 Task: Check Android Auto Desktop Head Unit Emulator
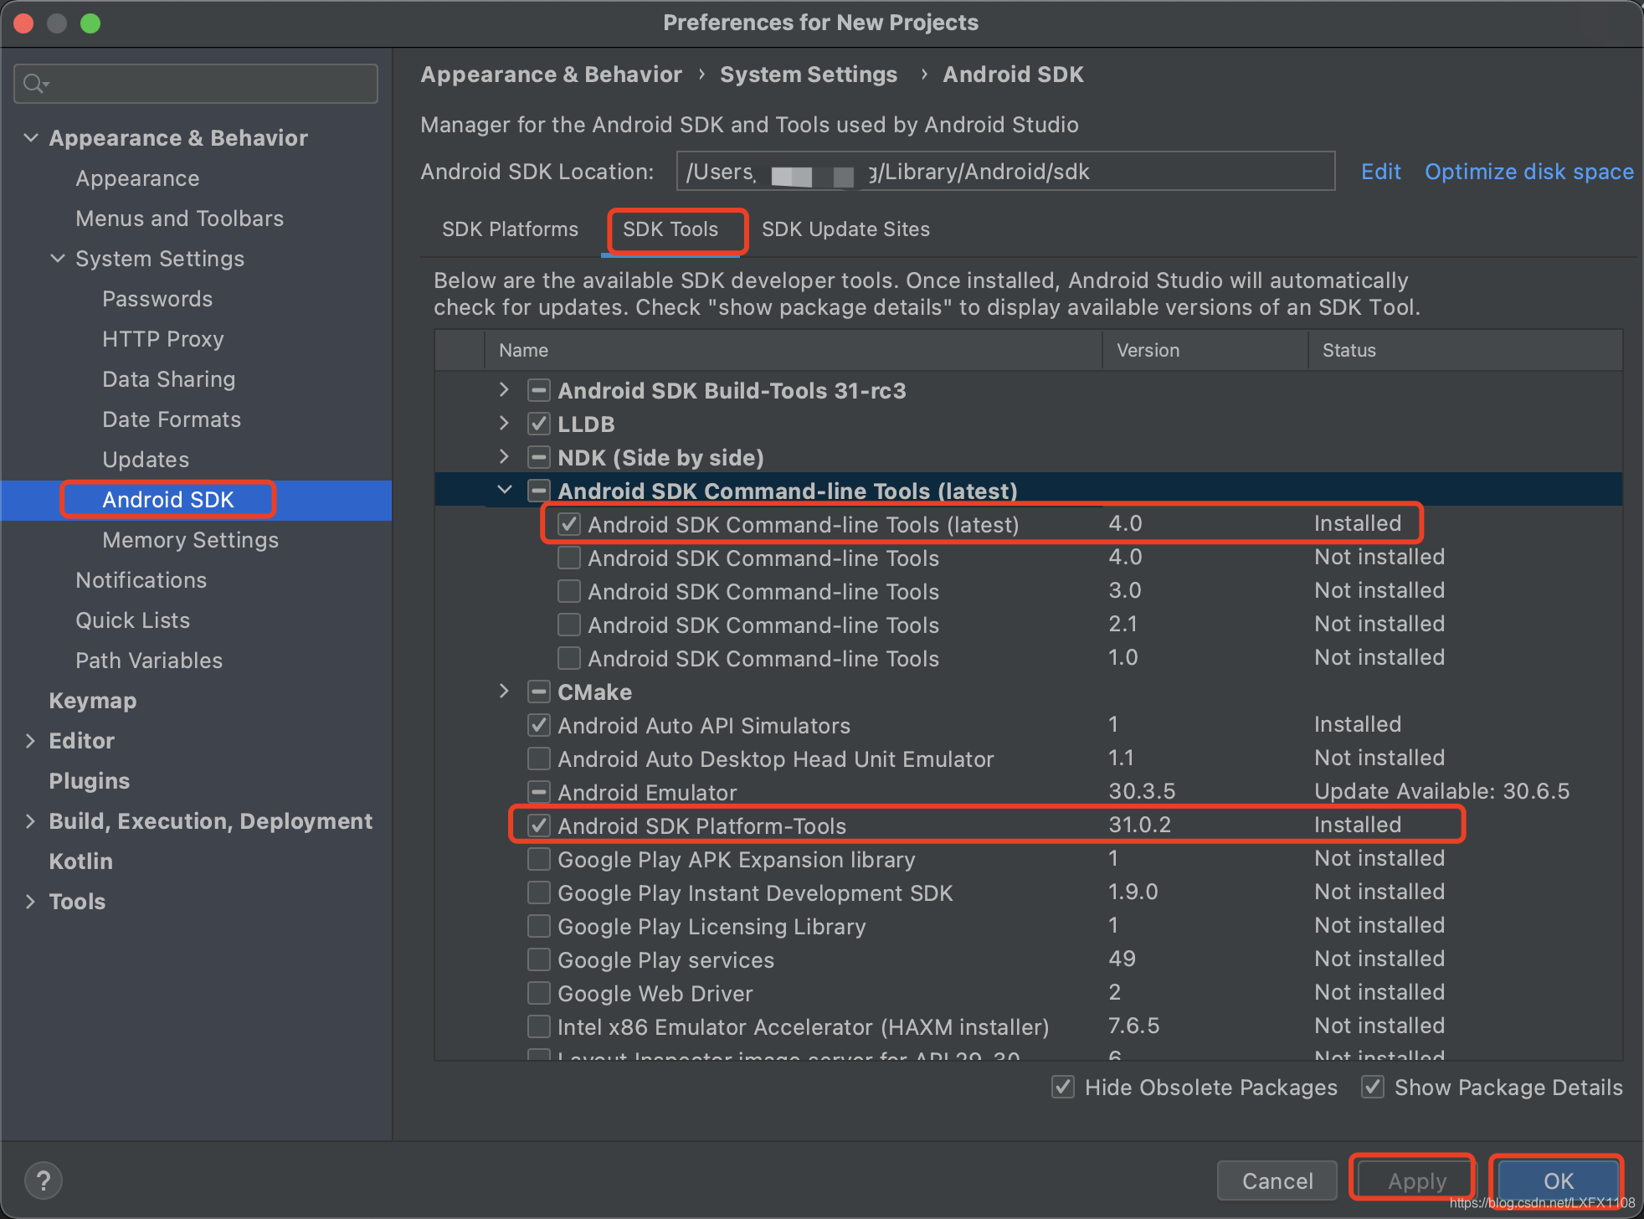click(539, 759)
